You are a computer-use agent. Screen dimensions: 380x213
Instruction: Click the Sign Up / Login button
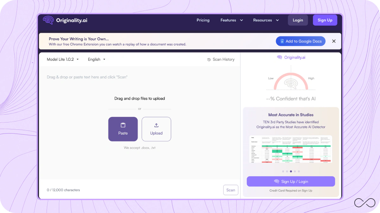[x=291, y=181]
